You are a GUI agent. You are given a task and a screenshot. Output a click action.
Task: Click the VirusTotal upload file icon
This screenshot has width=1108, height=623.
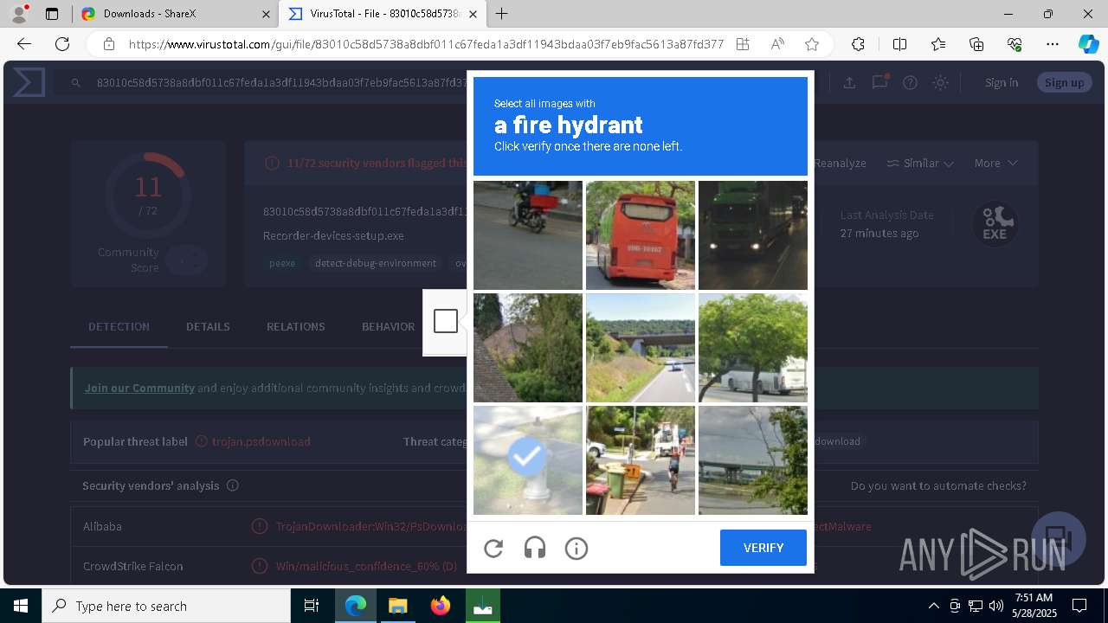coord(849,83)
